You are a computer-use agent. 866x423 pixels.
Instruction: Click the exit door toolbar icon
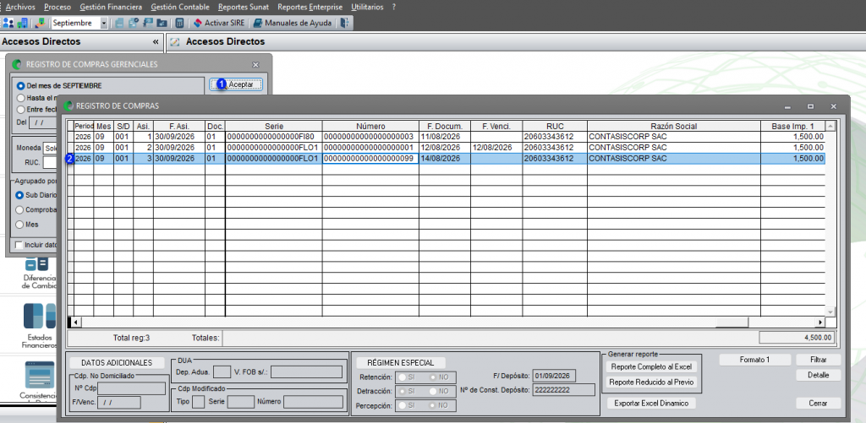tap(345, 23)
